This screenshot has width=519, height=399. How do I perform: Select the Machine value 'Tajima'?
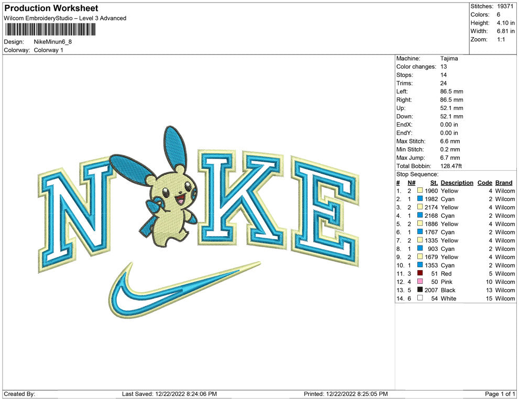(449, 58)
